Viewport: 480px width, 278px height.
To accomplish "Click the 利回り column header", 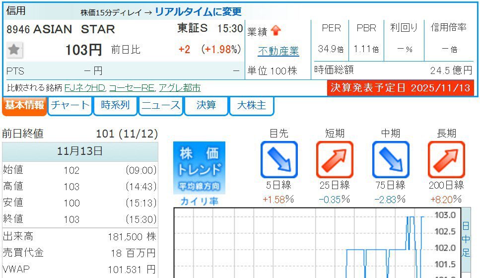I will (x=404, y=28).
